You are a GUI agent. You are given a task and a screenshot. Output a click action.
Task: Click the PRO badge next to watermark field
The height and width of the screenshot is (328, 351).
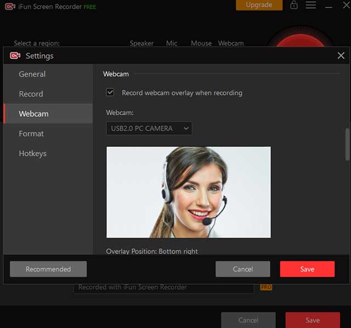pos(266,287)
